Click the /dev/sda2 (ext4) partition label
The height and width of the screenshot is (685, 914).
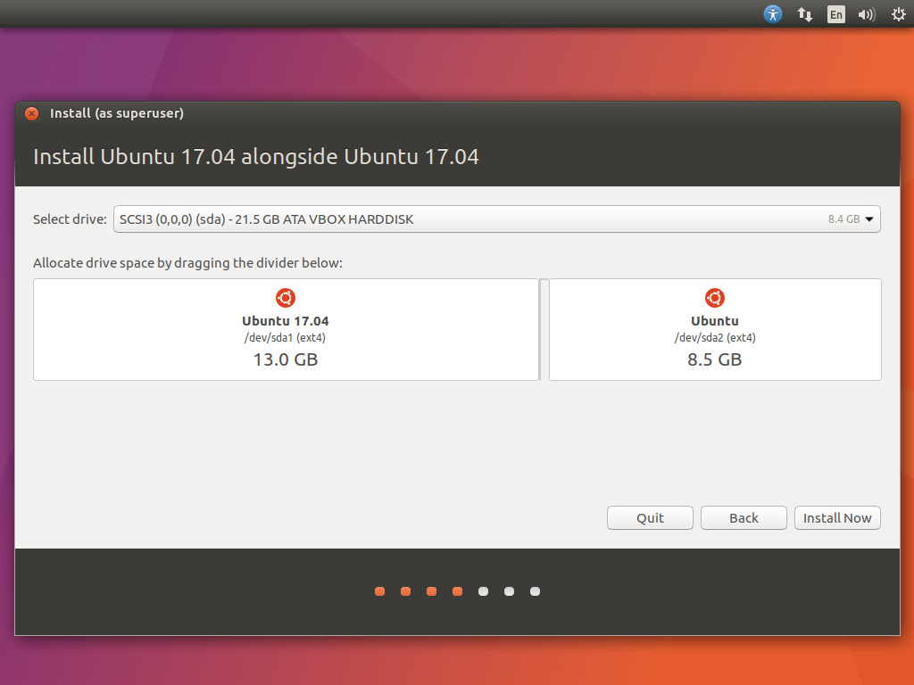point(715,338)
